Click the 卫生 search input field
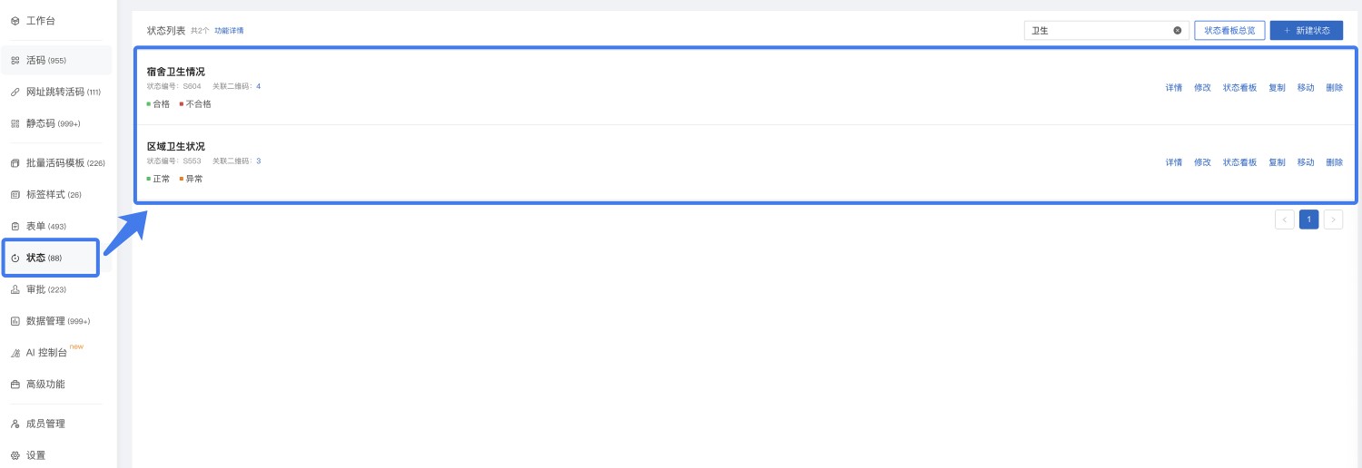This screenshot has width=1362, height=468. (1099, 31)
